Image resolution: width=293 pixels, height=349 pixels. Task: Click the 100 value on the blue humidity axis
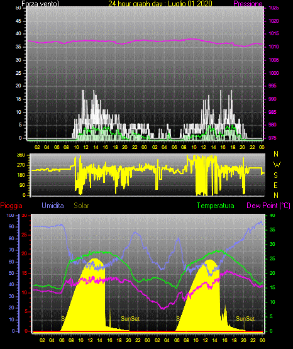click(x=11, y=216)
